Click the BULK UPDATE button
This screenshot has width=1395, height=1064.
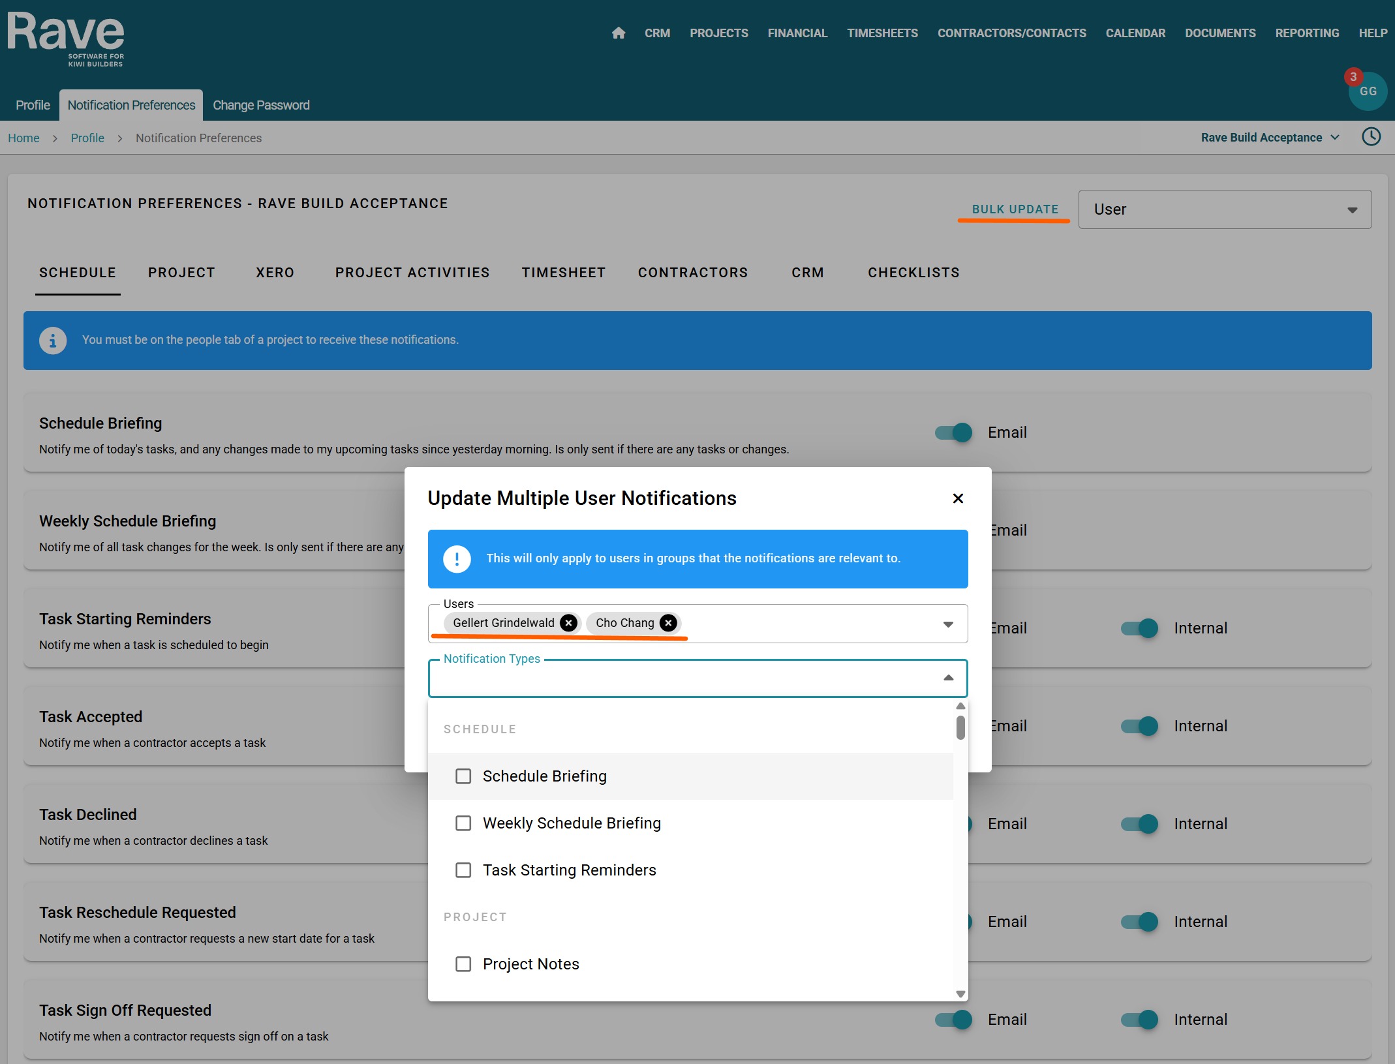1015,209
